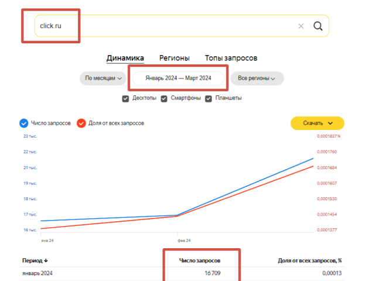Viewport: 375px width, 281px height.
Task: Click the Число запросов column header
Action: (x=200, y=261)
